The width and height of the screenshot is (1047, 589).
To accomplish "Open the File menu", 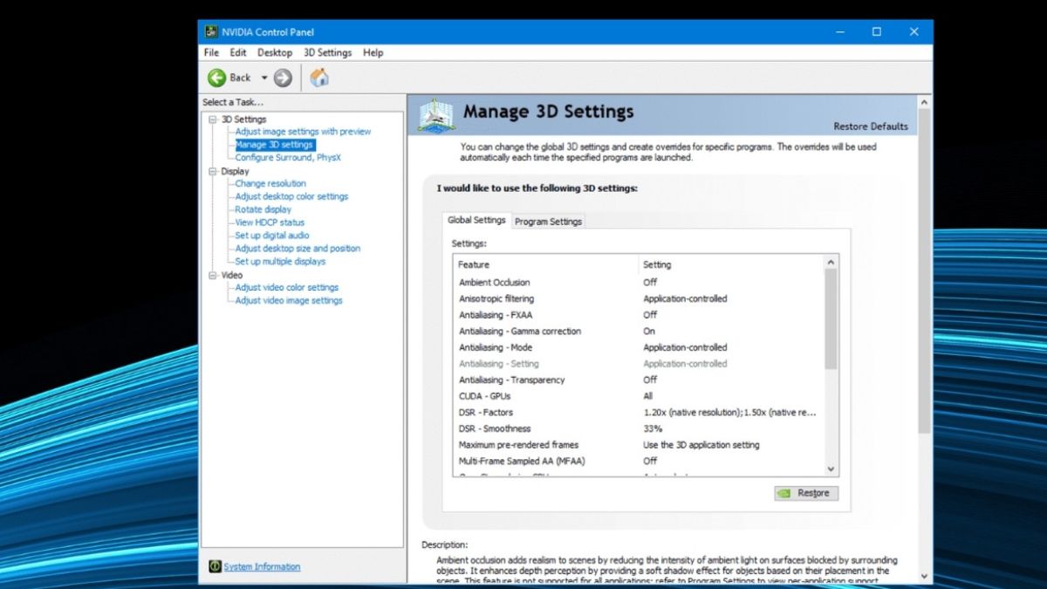I will tap(211, 52).
